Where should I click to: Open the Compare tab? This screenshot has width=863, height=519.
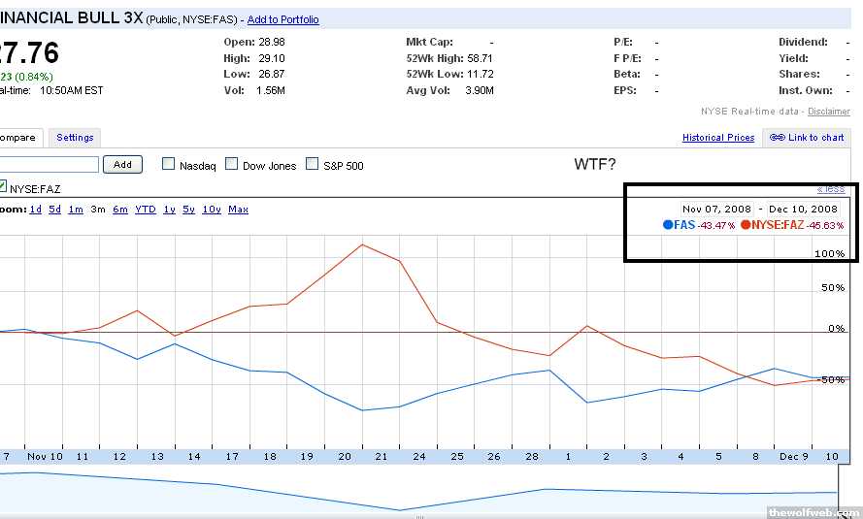pyautogui.click(x=19, y=138)
